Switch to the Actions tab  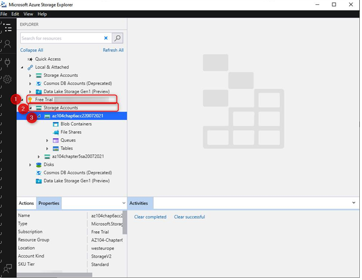point(26,203)
